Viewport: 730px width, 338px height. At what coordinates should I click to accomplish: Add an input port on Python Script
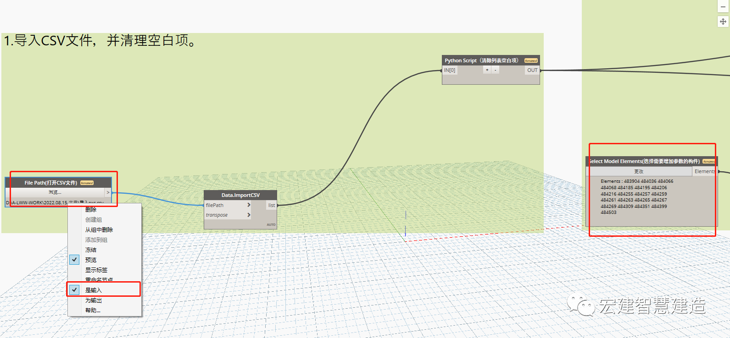coord(487,70)
